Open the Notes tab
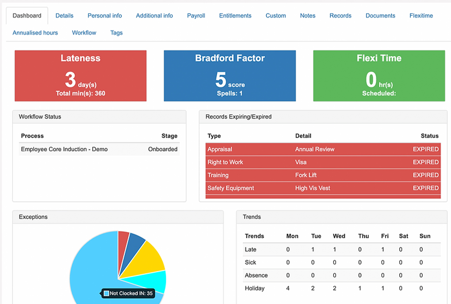The height and width of the screenshot is (304, 451). (308, 16)
